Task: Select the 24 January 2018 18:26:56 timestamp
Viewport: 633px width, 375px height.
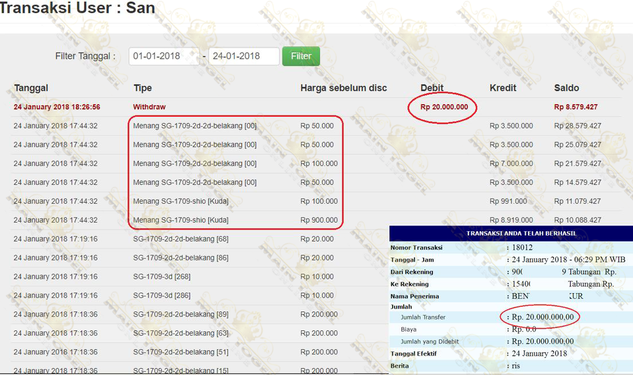Action: pos(57,107)
